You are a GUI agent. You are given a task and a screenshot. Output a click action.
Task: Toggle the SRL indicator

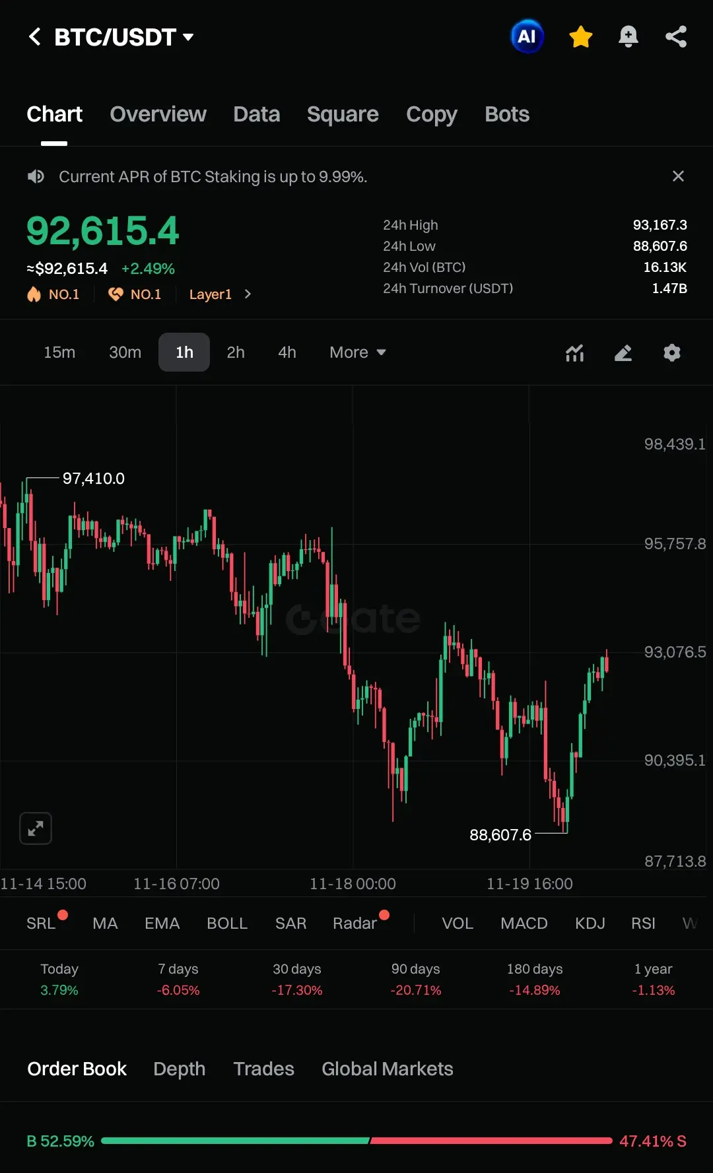(41, 923)
